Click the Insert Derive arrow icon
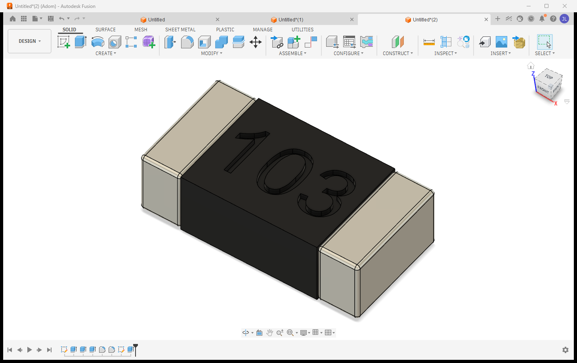Viewport: 577px width, 363px height. 484,42
